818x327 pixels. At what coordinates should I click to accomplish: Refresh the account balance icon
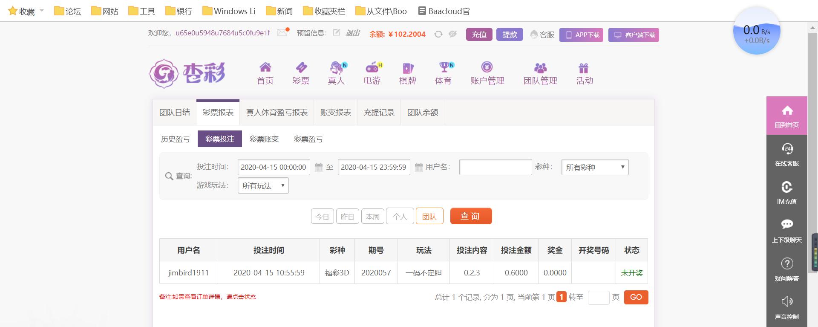point(438,34)
